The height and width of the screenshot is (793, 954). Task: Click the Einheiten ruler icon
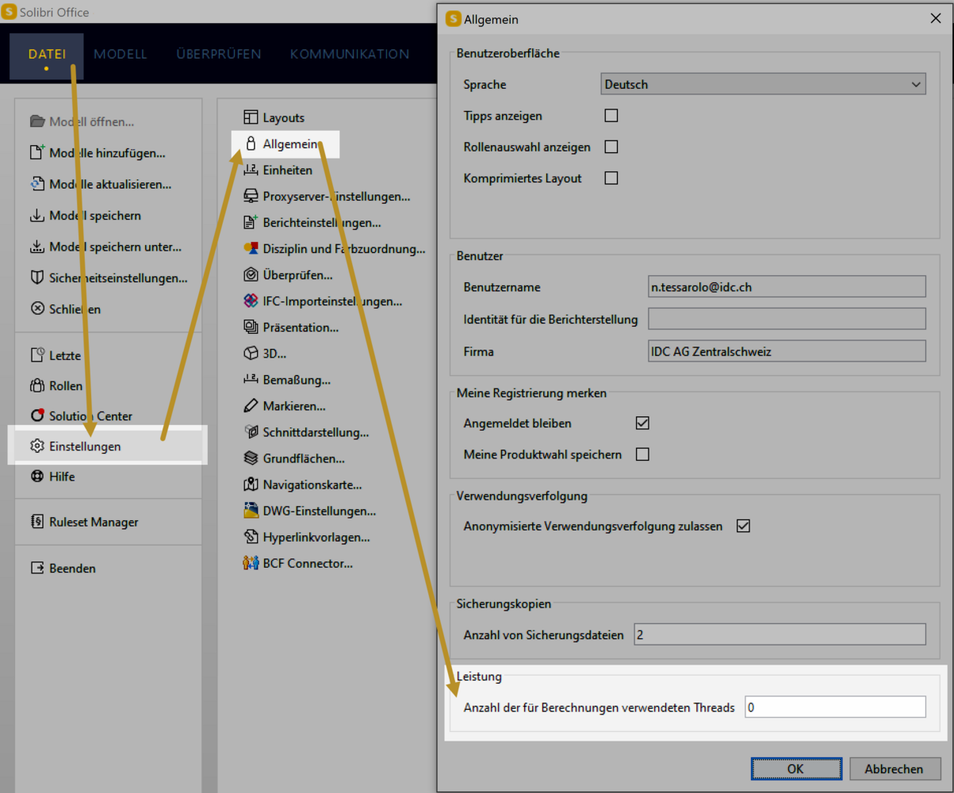pos(251,170)
